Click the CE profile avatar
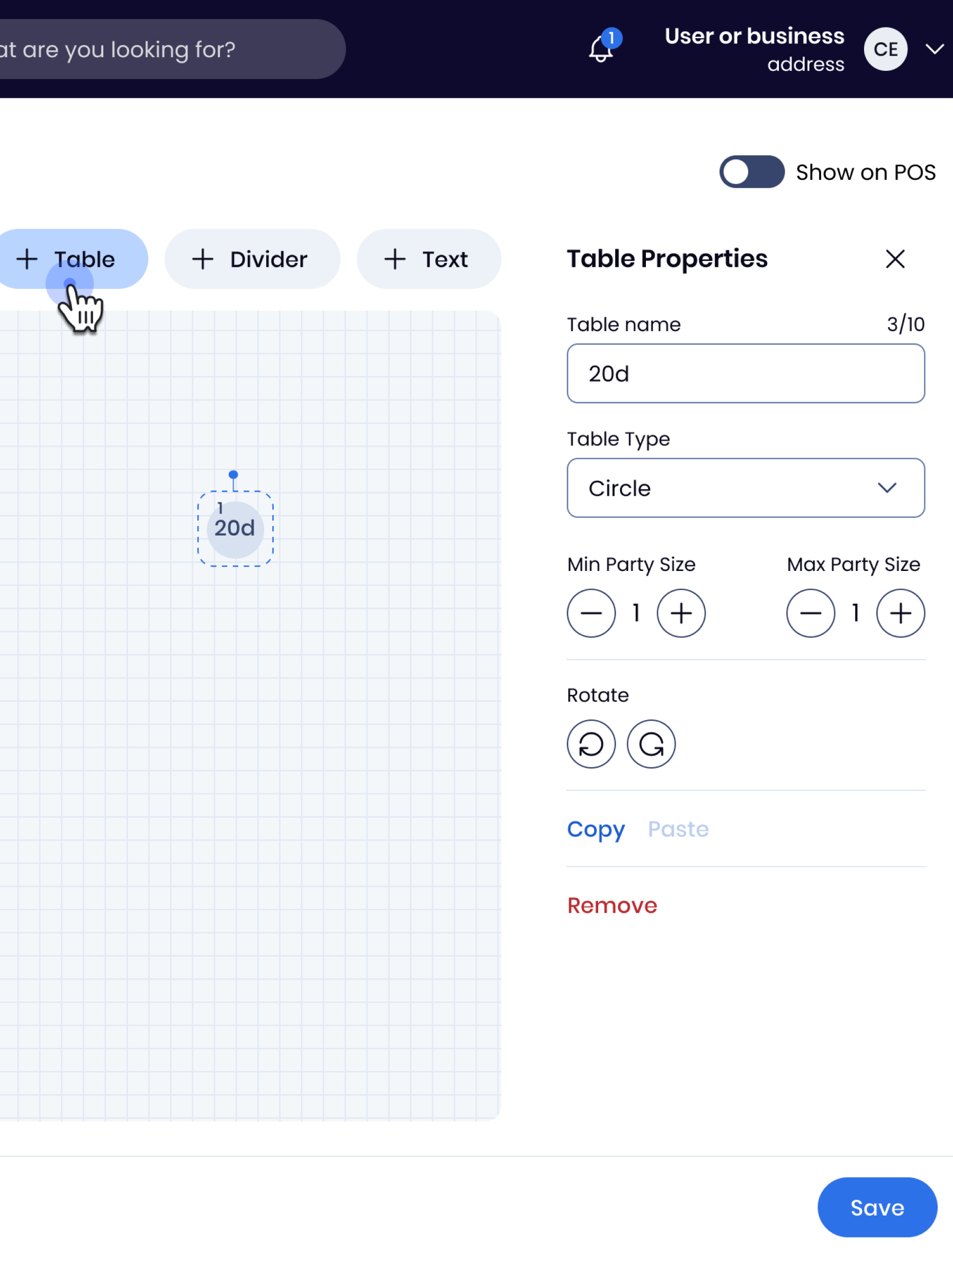The width and height of the screenshot is (953, 1270). click(885, 49)
